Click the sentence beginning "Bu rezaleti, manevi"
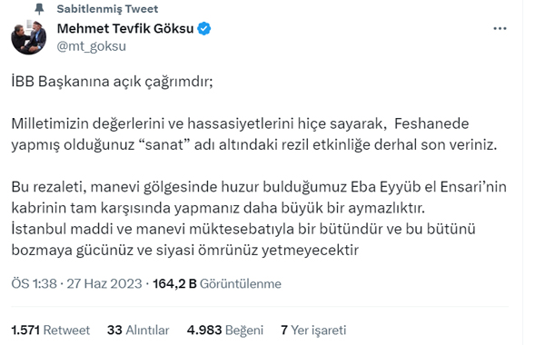Screen dimensions: 545x345 [x=259, y=197]
